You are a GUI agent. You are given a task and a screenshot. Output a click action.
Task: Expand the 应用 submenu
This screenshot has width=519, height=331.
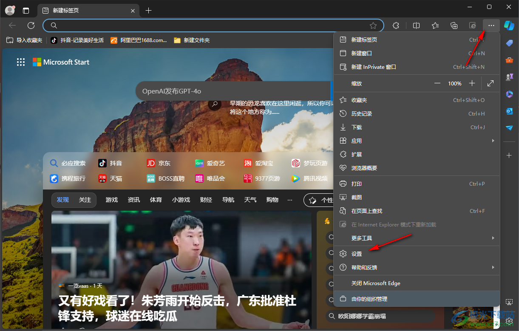[x=417, y=141]
